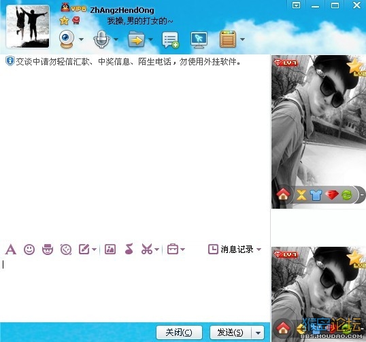Open the briefcase tools icon
Screen dimensions: 366x342
point(173,249)
